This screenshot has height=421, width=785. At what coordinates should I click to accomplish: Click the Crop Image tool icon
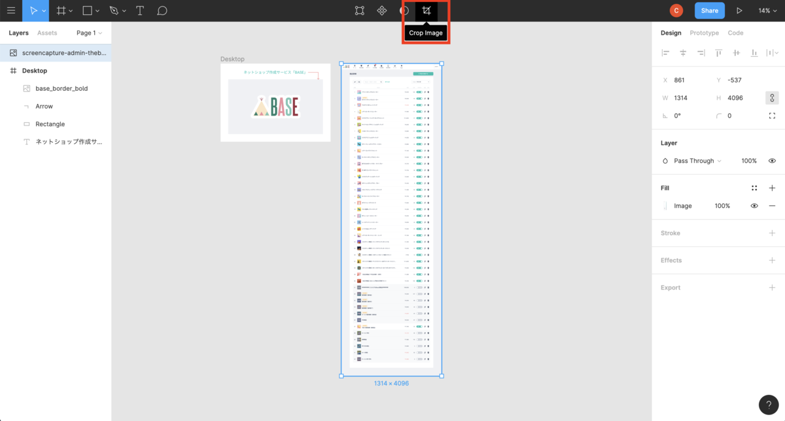click(427, 10)
